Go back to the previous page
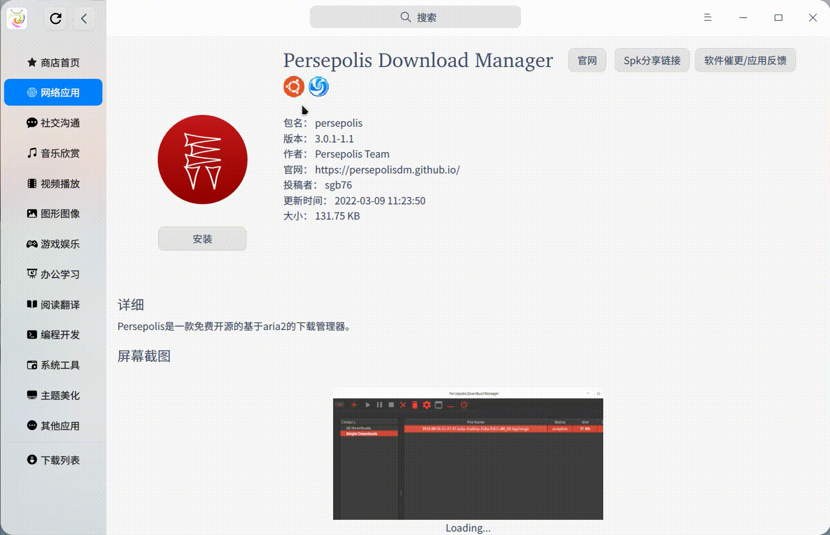The image size is (830, 535). (84, 18)
